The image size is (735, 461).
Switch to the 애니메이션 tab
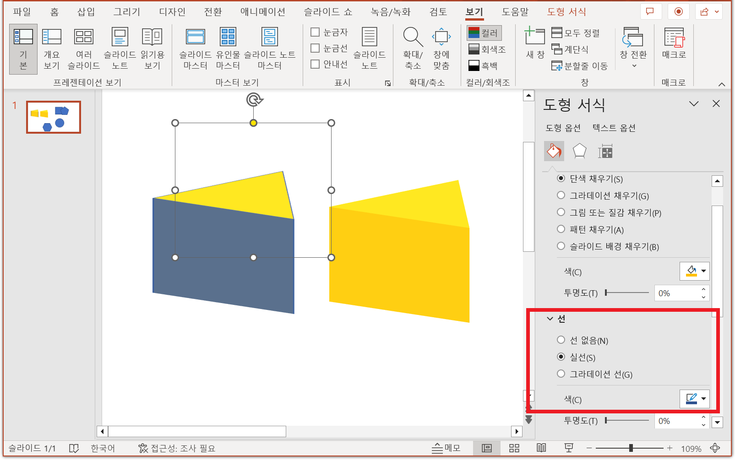[x=263, y=12]
